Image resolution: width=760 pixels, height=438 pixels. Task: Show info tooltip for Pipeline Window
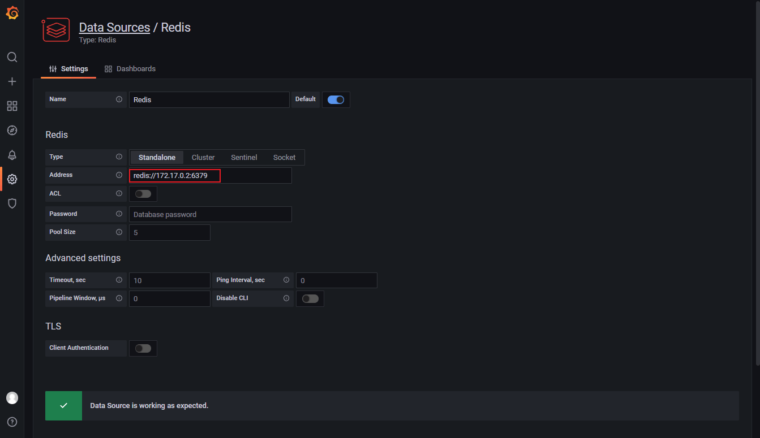[119, 298]
